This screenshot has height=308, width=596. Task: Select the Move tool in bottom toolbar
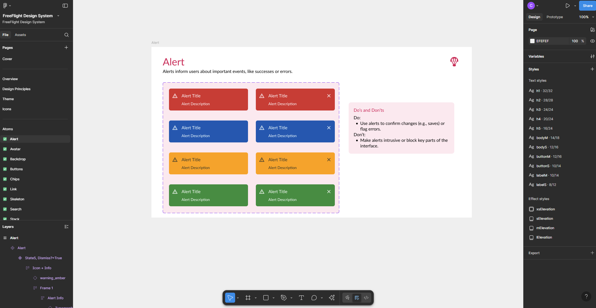pyautogui.click(x=230, y=298)
